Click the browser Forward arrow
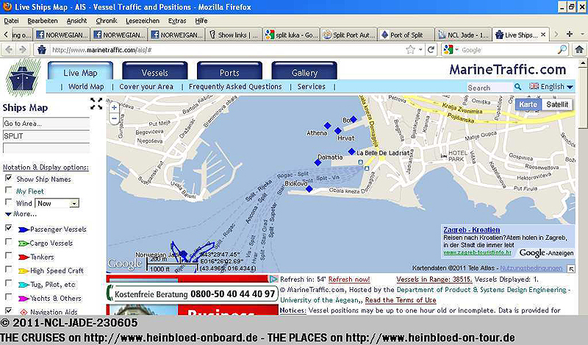 tap(23, 49)
